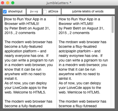Click the word August in the input pane
Viewport: 118px width, 111px height.
pos(38,28)
